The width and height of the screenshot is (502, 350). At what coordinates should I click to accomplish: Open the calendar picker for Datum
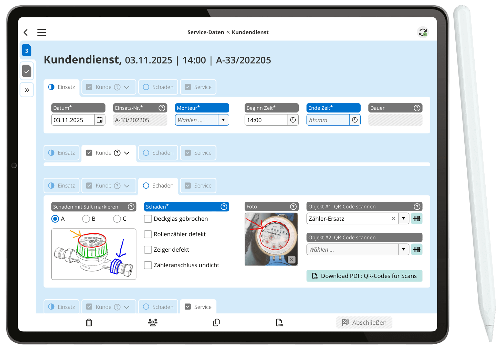(100, 120)
